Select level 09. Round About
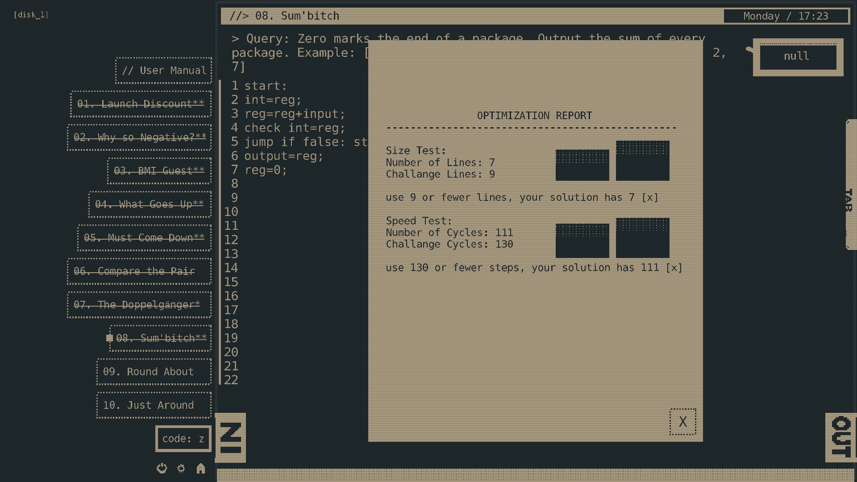Image resolution: width=857 pixels, height=482 pixels. point(154,372)
